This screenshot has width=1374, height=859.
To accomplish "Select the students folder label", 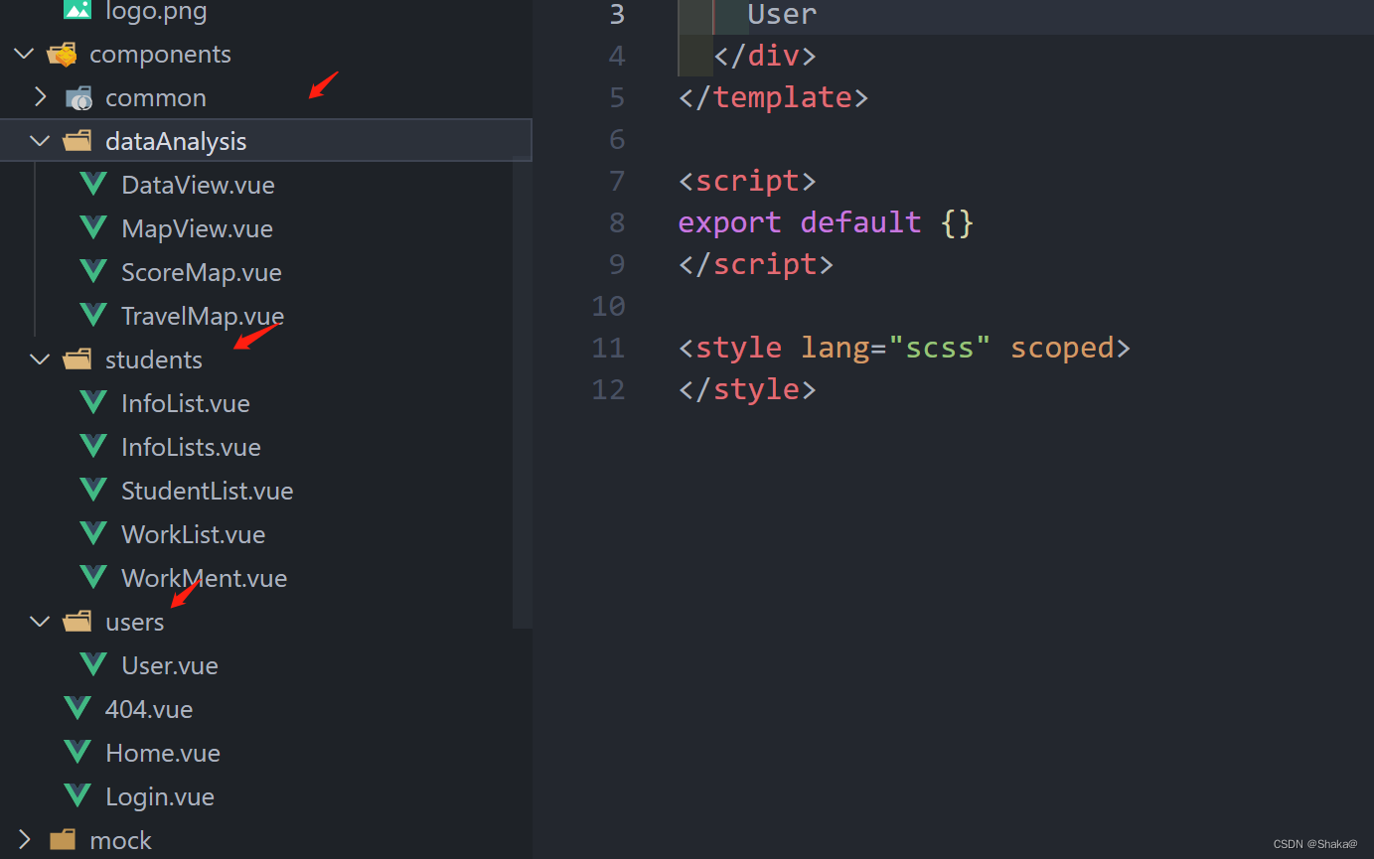I will click(154, 360).
